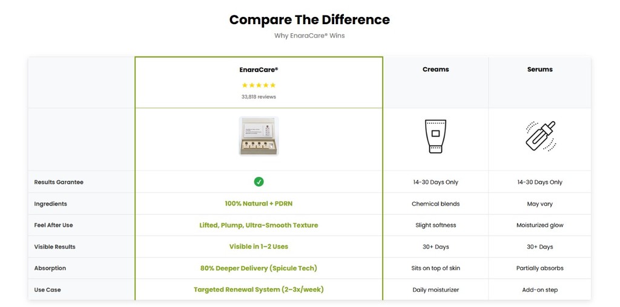
Task: Click the 33,818 reviews text
Action: point(259,97)
